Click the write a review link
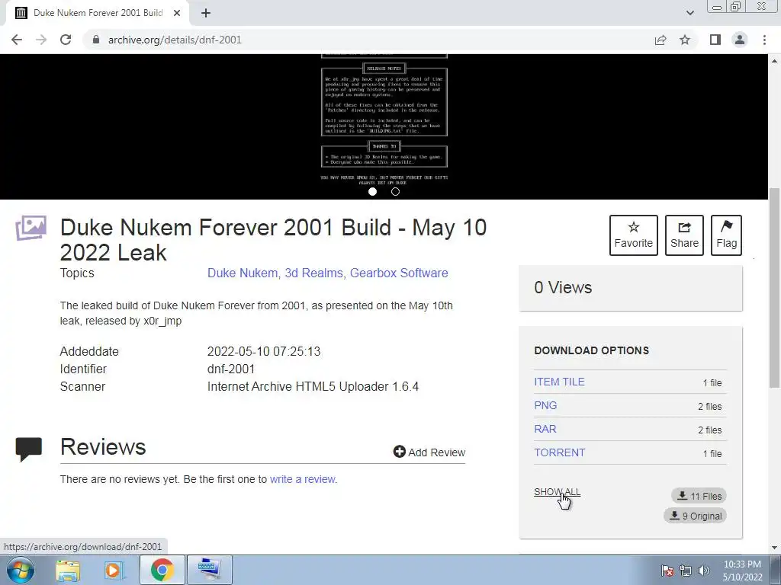This screenshot has width=781, height=585. click(x=302, y=479)
